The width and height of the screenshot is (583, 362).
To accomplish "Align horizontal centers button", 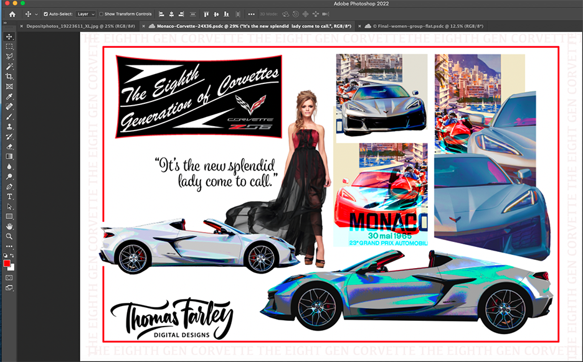I will [171, 14].
